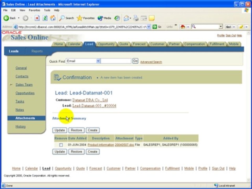Click the Update button above the attachment table
The image size is (252, 189).
[x=60, y=130]
